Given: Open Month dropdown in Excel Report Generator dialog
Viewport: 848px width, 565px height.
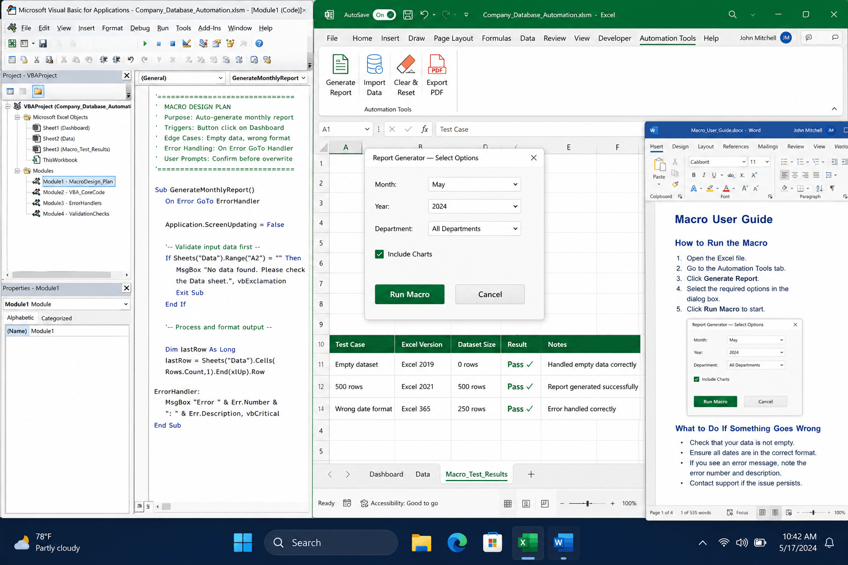Looking at the screenshot, I should 474,184.
